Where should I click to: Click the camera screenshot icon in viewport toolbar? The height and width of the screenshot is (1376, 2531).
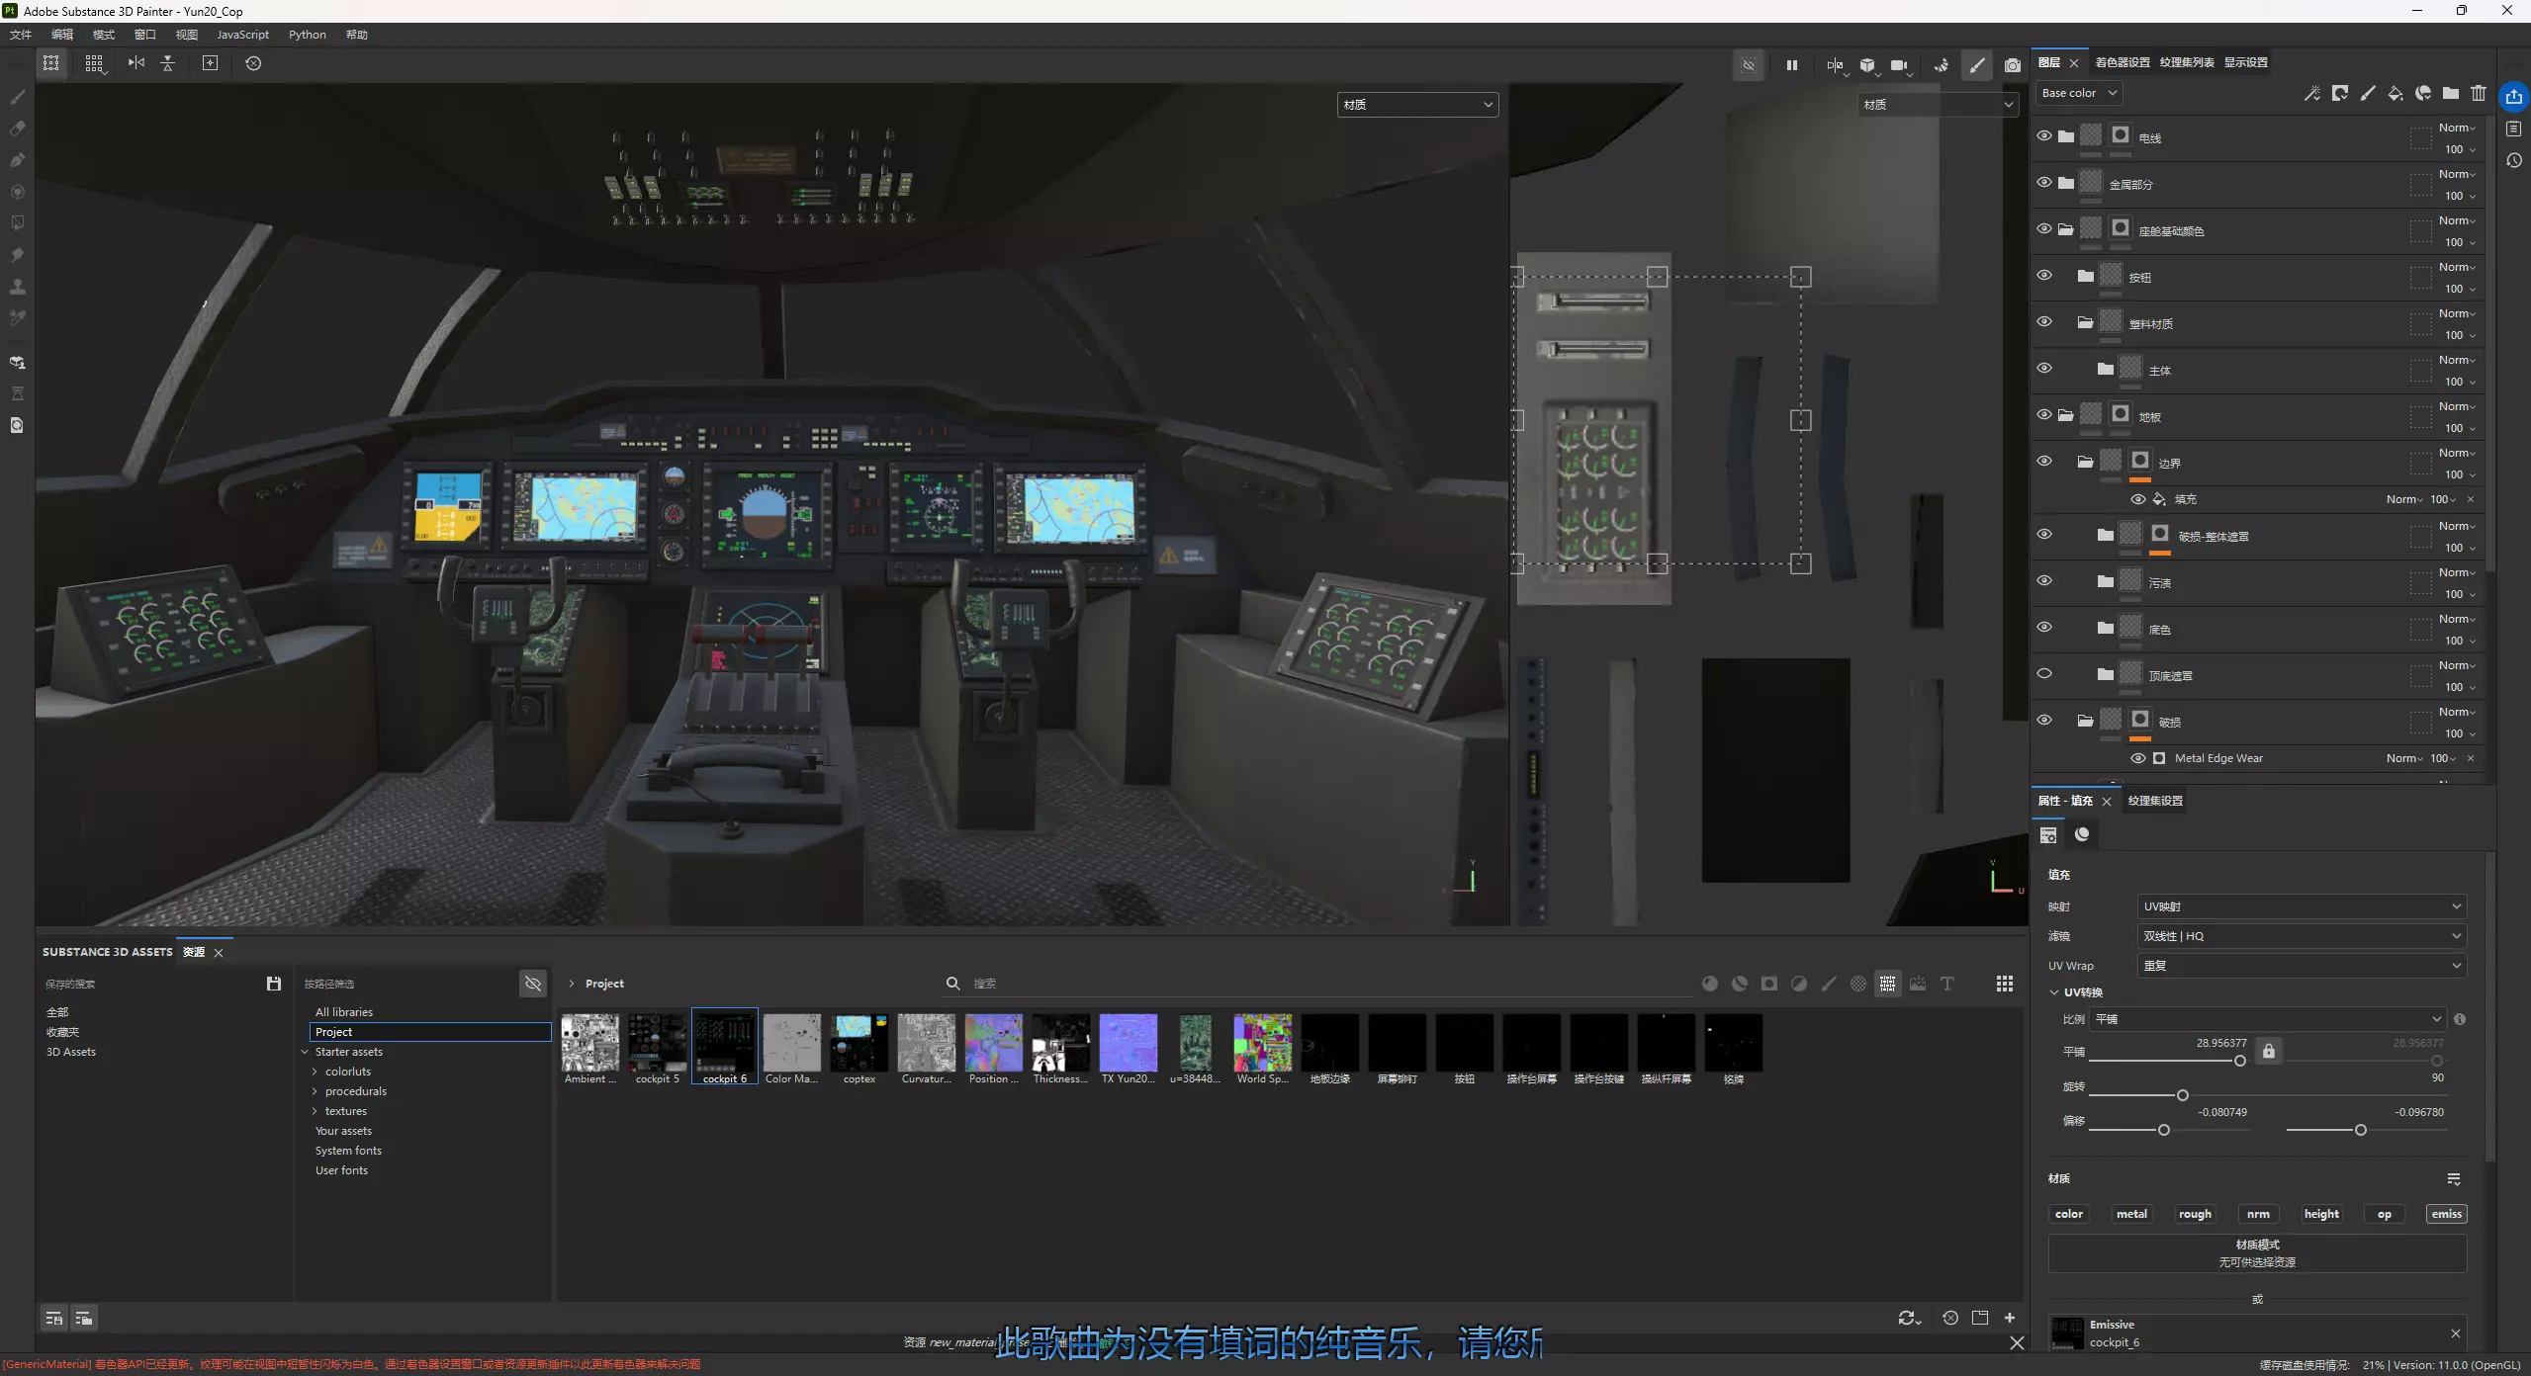point(2012,65)
